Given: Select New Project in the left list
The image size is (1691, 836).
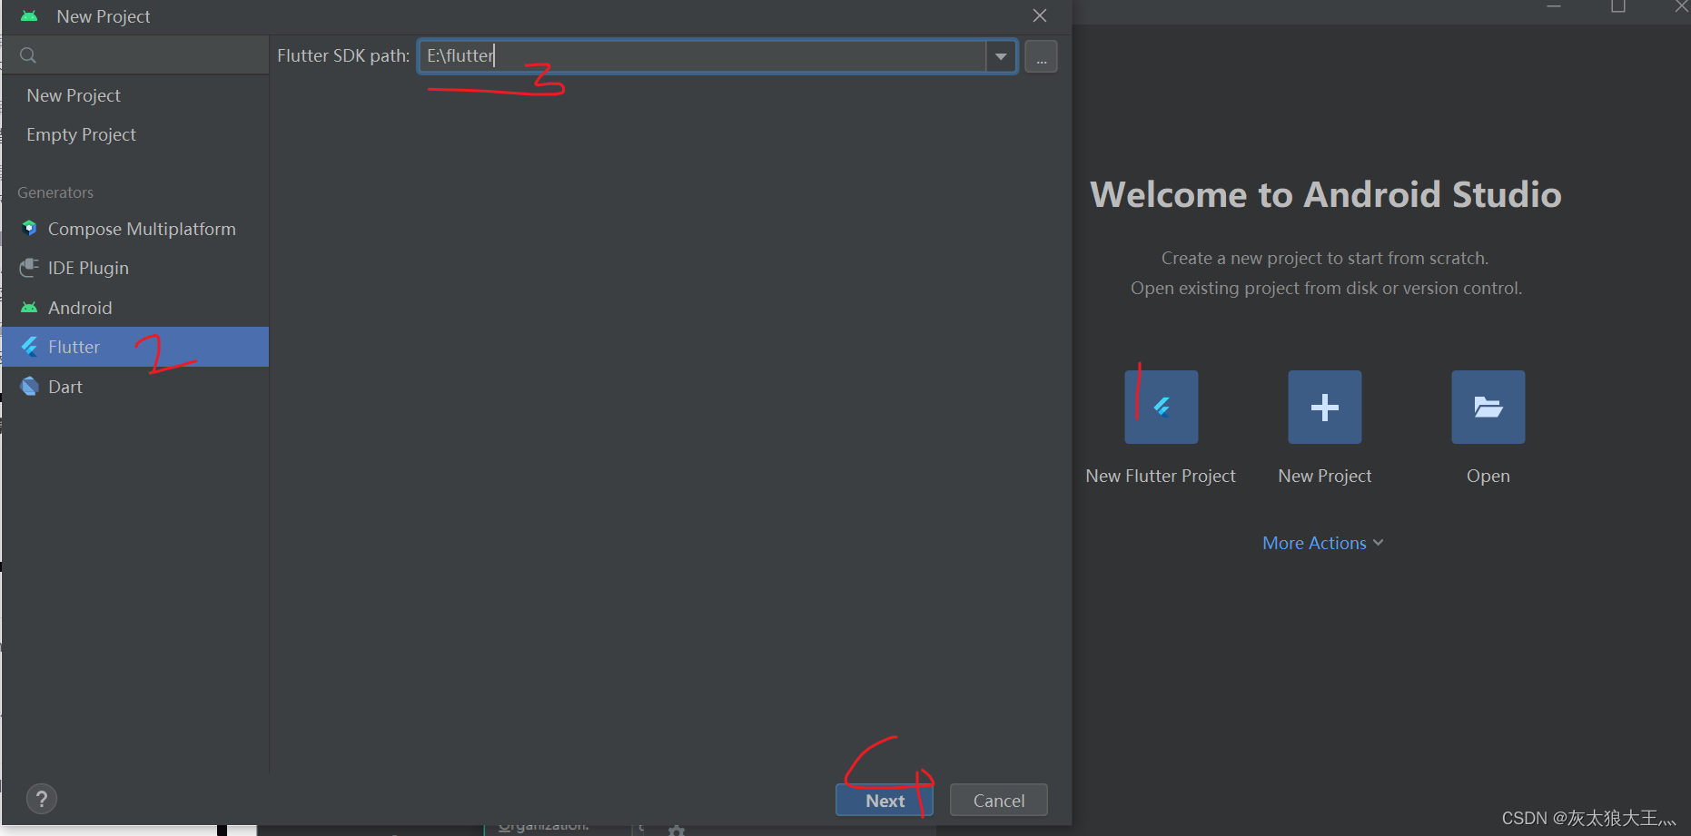Looking at the screenshot, I should (x=74, y=95).
